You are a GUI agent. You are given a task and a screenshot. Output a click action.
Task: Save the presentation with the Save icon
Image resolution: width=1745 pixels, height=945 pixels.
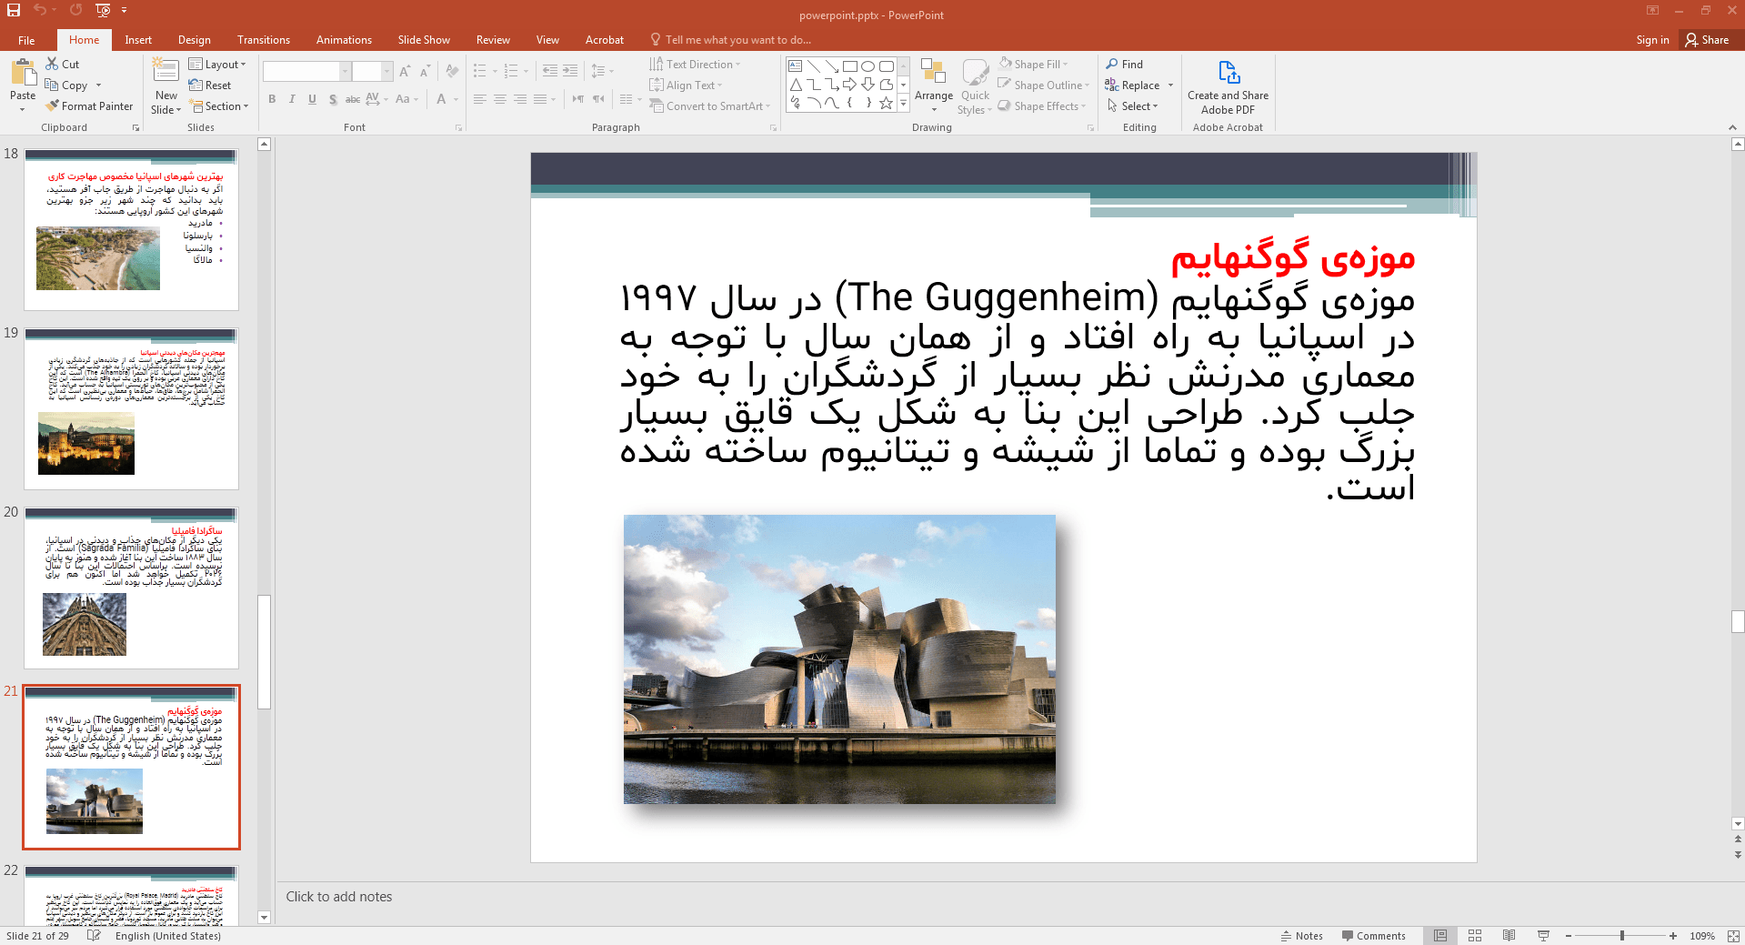click(x=14, y=10)
